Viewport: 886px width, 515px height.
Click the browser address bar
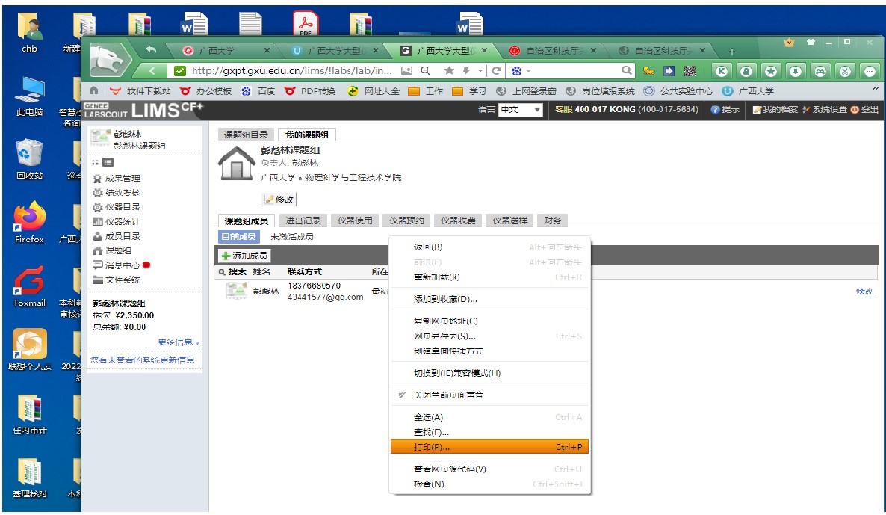coord(291,71)
